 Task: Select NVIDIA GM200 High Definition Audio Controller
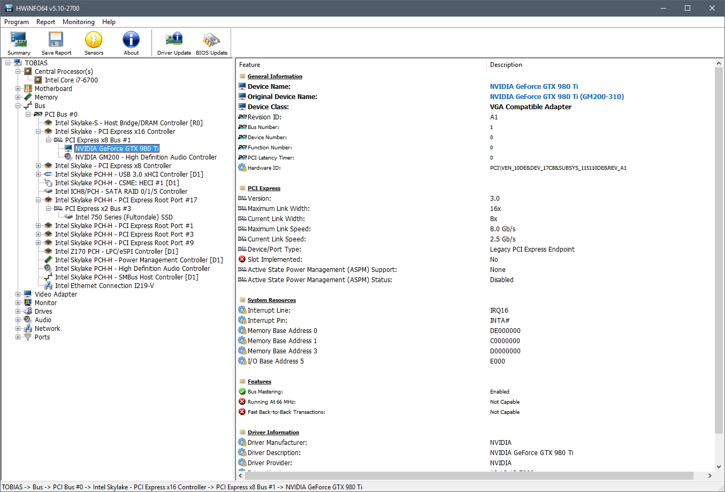(x=146, y=157)
